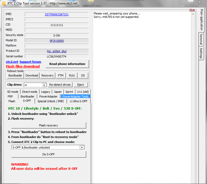This screenshot has height=184, width=207.
Task: Open the IMEI 357709063387331 link
Action: click(x=57, y=14)
